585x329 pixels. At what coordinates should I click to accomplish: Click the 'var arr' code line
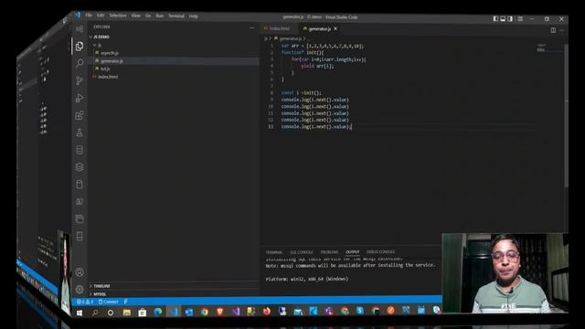323,46
